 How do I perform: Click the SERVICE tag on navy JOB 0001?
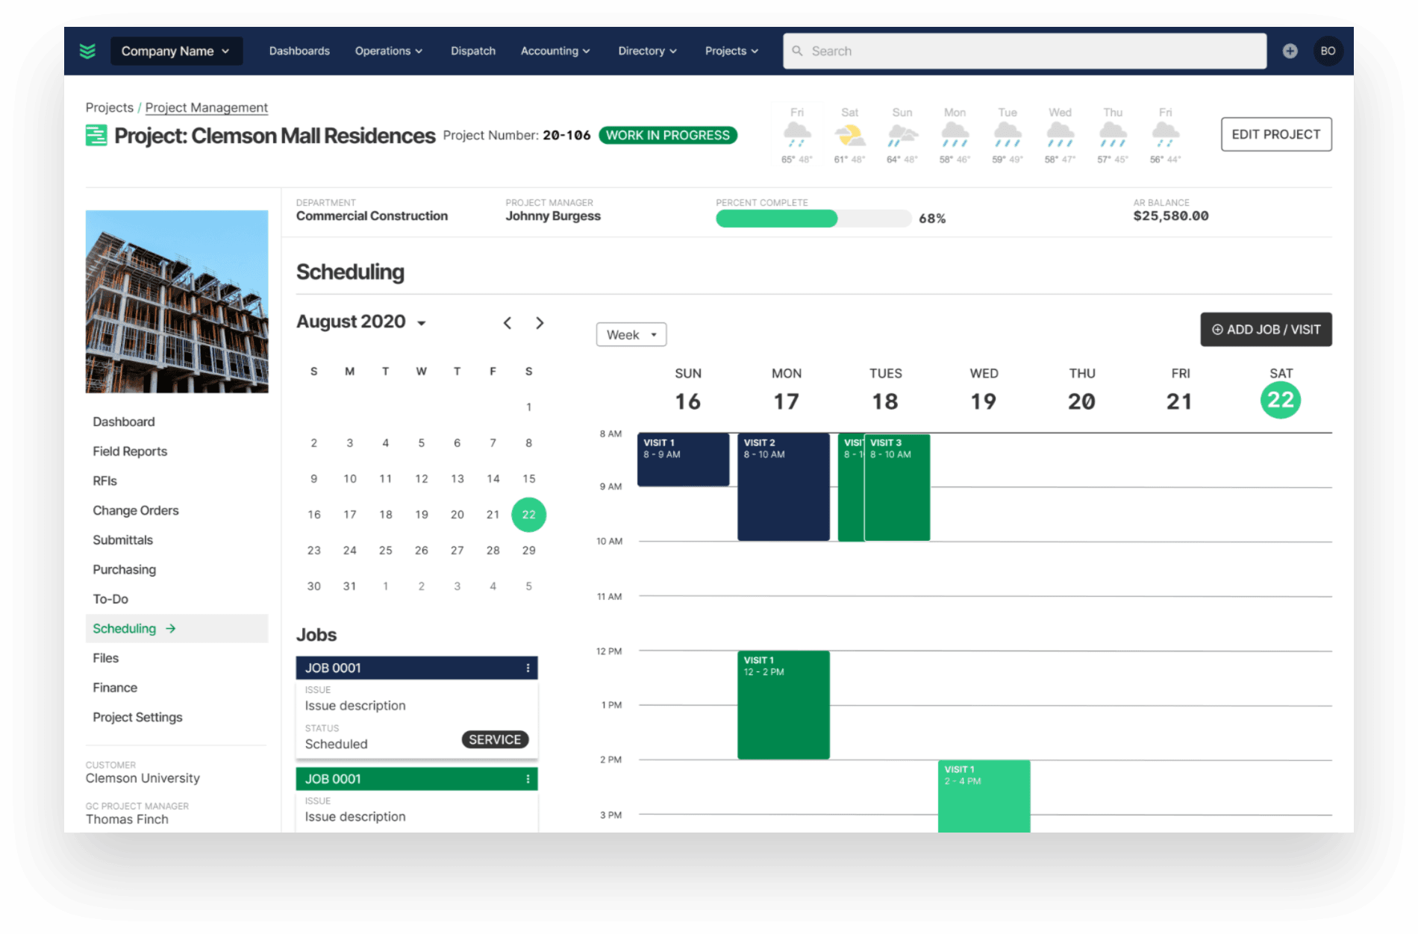[495, 739]
